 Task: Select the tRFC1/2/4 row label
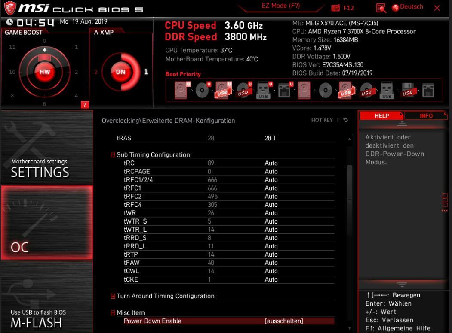138,180
